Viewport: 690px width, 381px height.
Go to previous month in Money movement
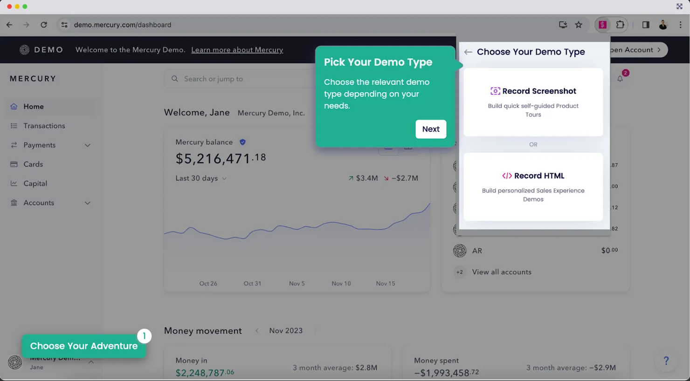click(x=257, y=331)
